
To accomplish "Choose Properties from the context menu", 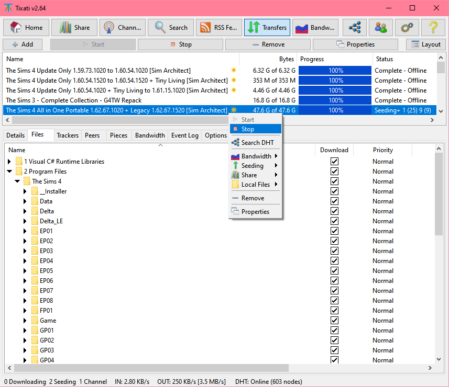I will pyautogui.click(x=256, y=211).
